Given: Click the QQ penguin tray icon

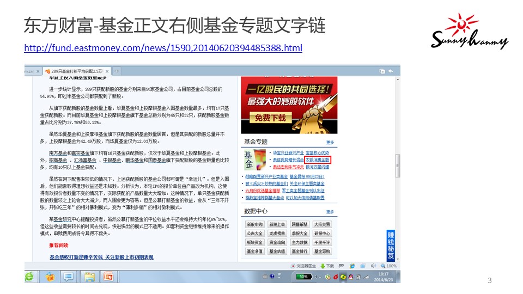Looking at the screenshot, I should pyautogui.click(x=350, y=277).
